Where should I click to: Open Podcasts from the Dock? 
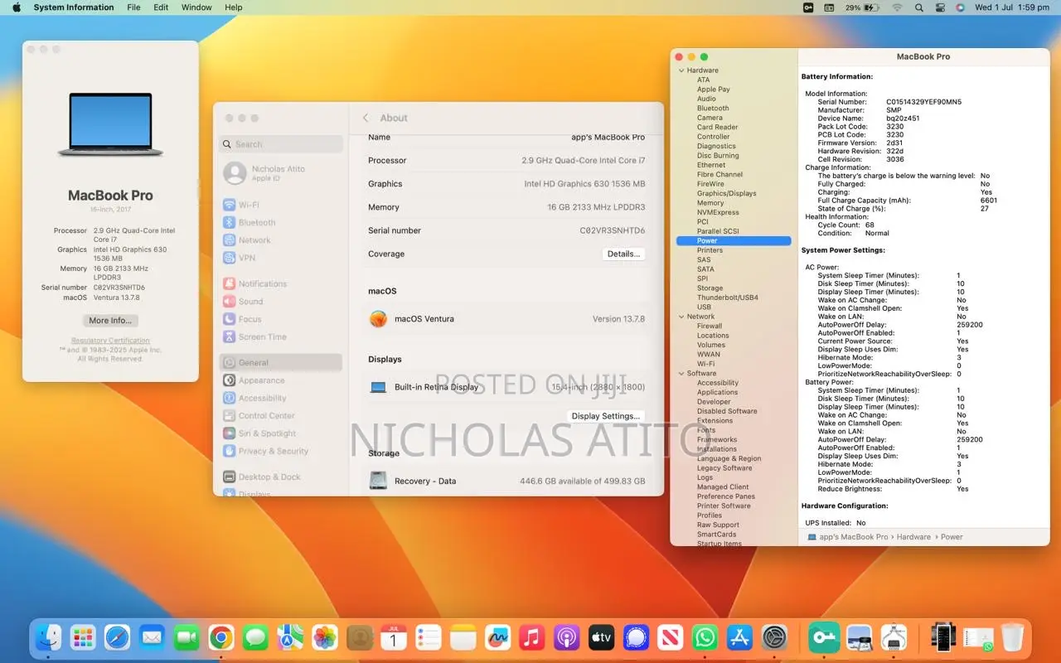(566, 637)
